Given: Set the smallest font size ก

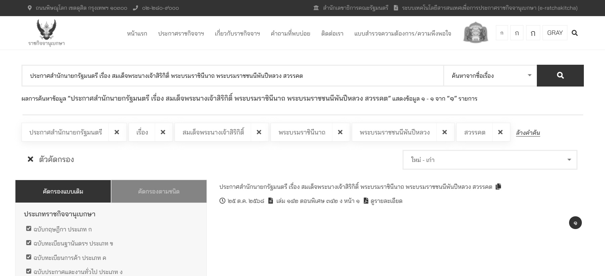Looking at the screenshot, I should tap(502, 33).
